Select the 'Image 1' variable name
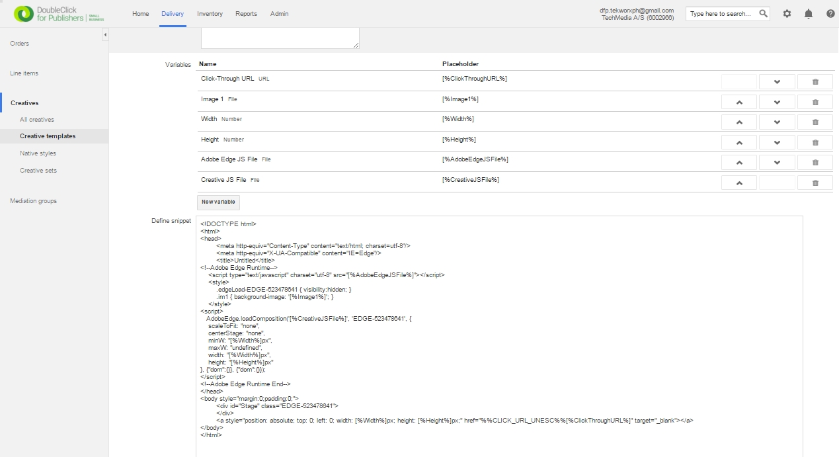Screen dimensions: 839x457 tap(212, 99)
